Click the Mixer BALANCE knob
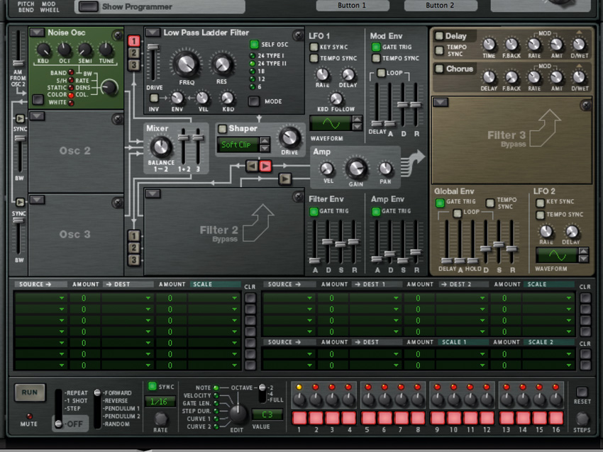Image resolution: width=603 pixels, height=452 pixels. [161, 147]
